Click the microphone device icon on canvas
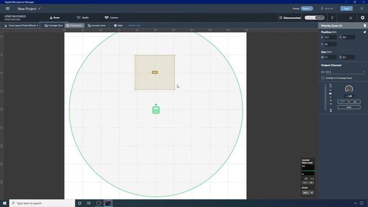Viewport: 368px width, 207px height. [156, 110]
